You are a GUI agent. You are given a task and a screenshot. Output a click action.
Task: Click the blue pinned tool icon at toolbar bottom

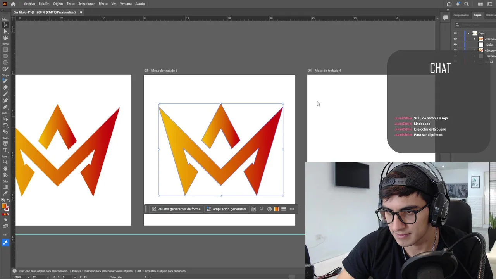5,243
